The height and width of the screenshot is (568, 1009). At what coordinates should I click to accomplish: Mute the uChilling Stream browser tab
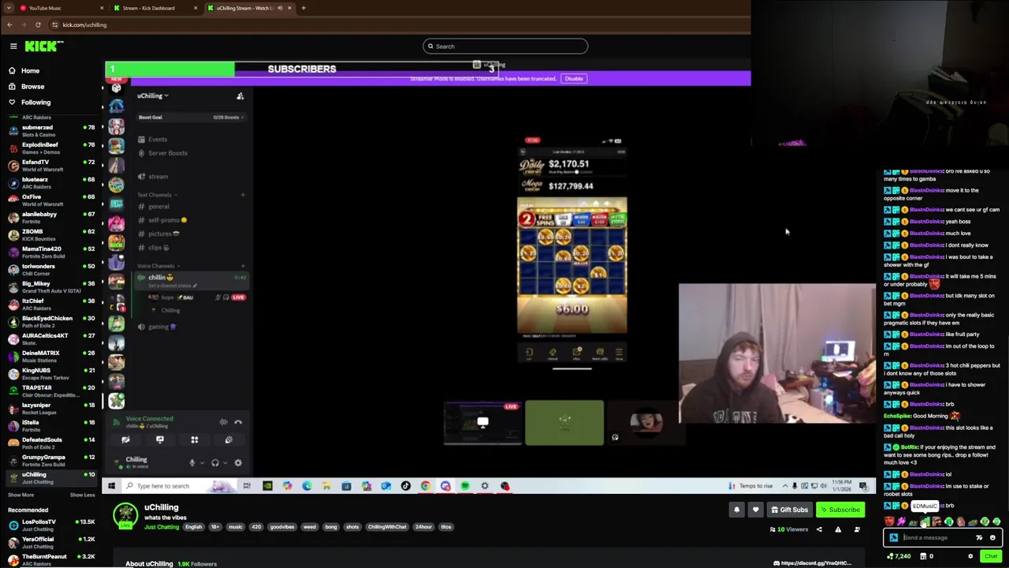280,8
